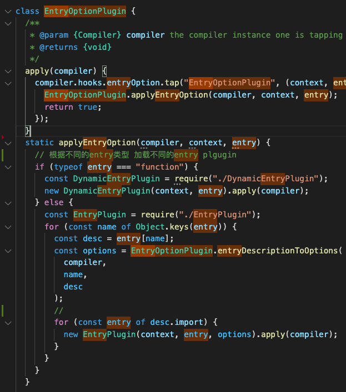Click the "EntryOptionPlugin" string literal in tap
The image size is (346, 392).
coord(229,83)
